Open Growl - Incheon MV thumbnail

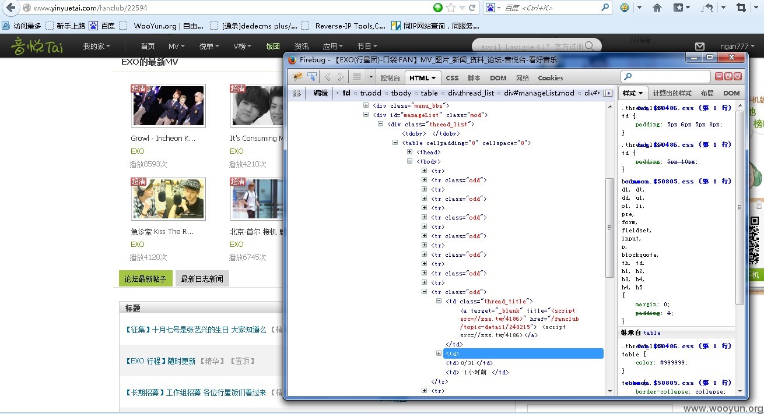coord(169,105)
